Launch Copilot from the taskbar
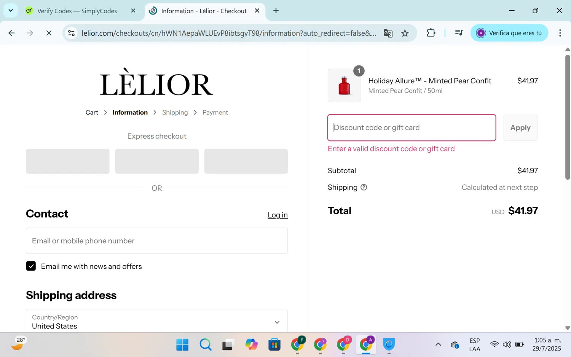571x357 pixels. point(251,344)
